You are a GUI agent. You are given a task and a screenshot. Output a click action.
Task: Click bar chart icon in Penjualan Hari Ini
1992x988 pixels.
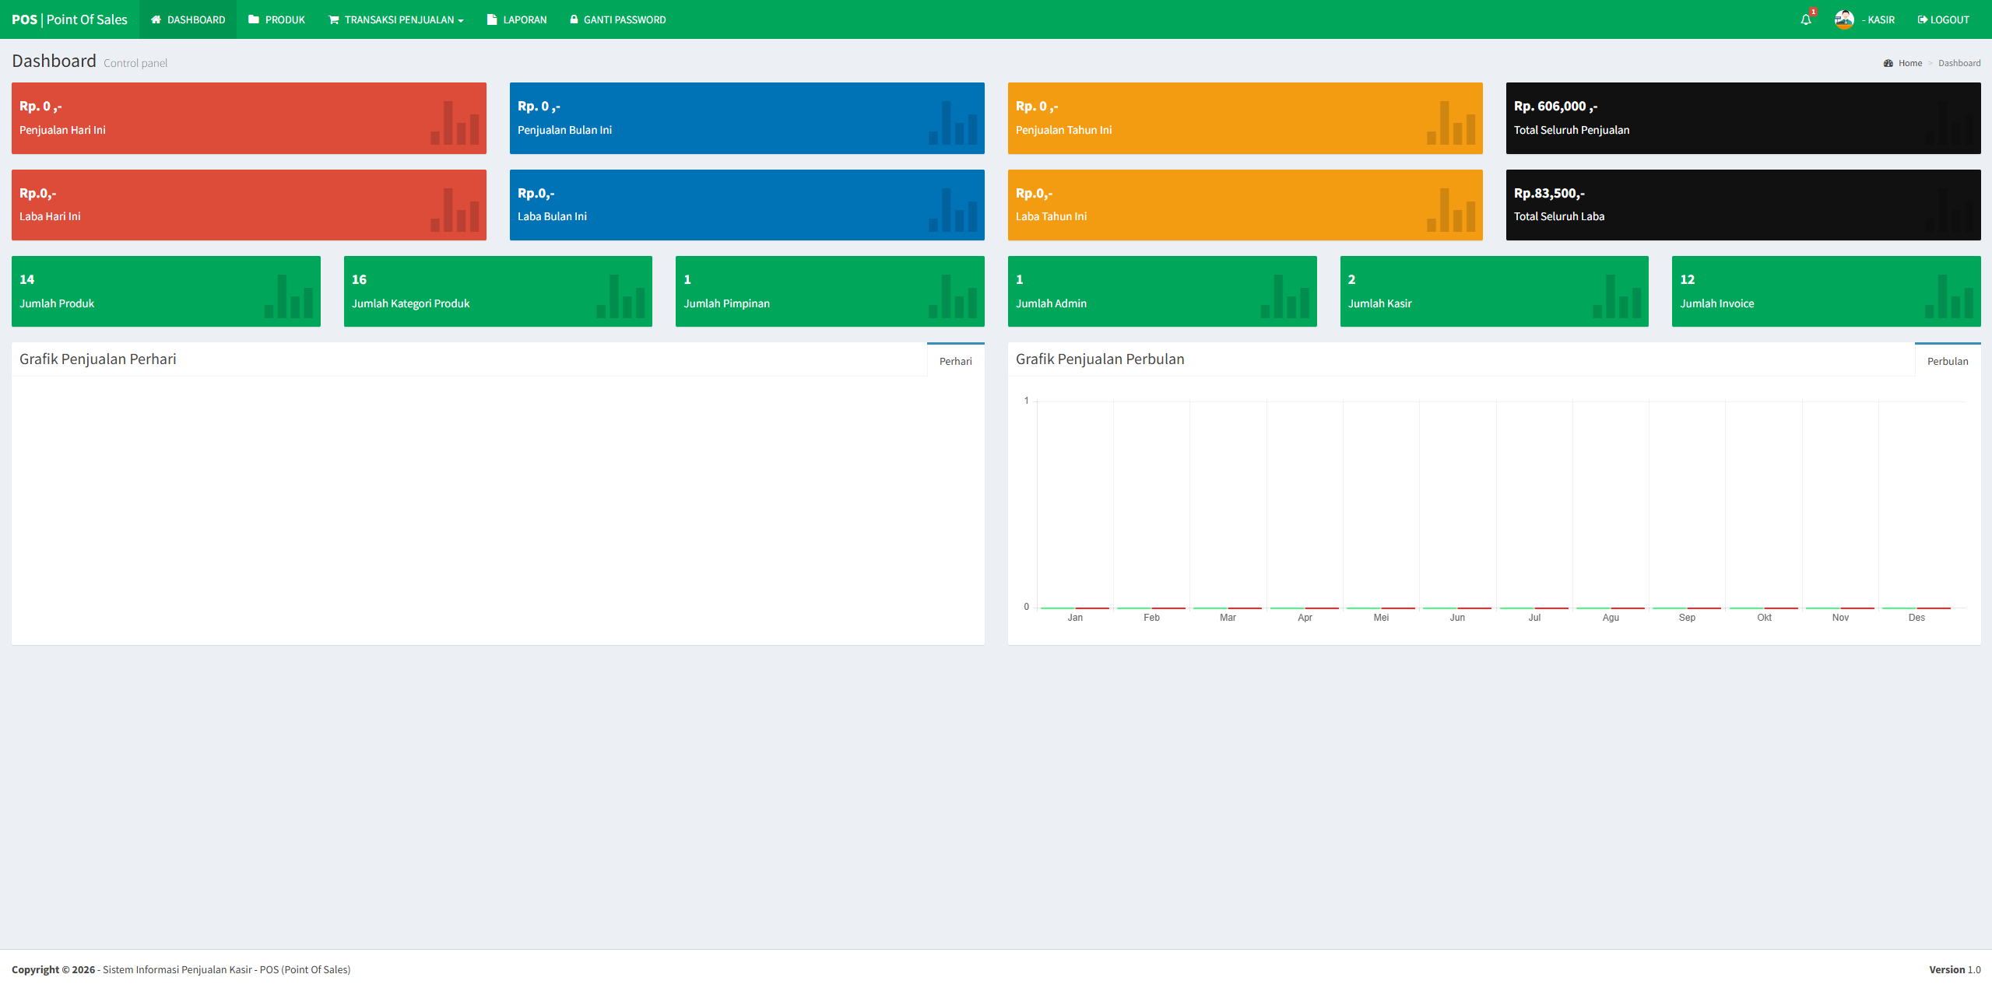(x=455, y=123)
